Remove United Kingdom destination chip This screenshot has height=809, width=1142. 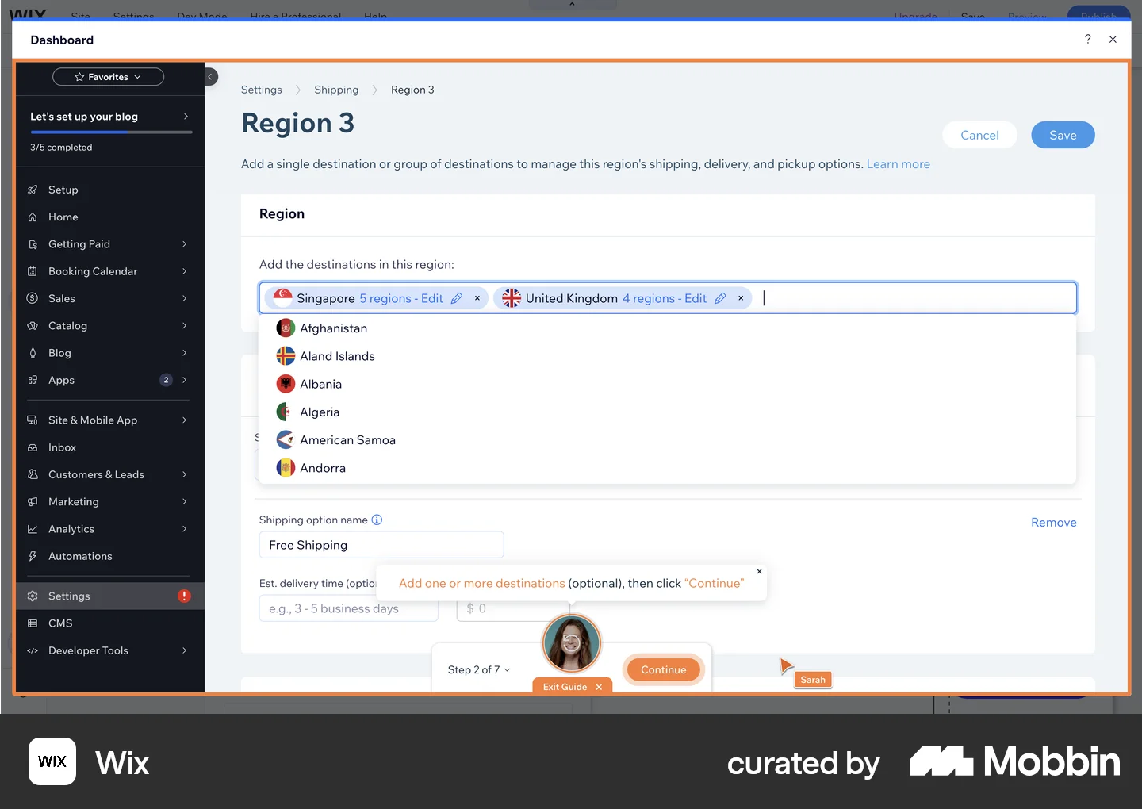tap(741, 298)
